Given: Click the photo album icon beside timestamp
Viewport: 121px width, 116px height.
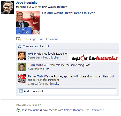Looking at the screenshot, I should (x=18, y=39).
